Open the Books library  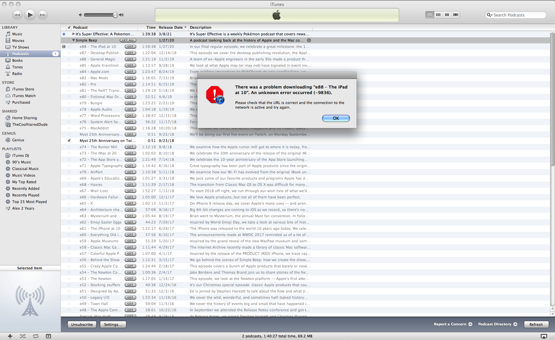17,60
